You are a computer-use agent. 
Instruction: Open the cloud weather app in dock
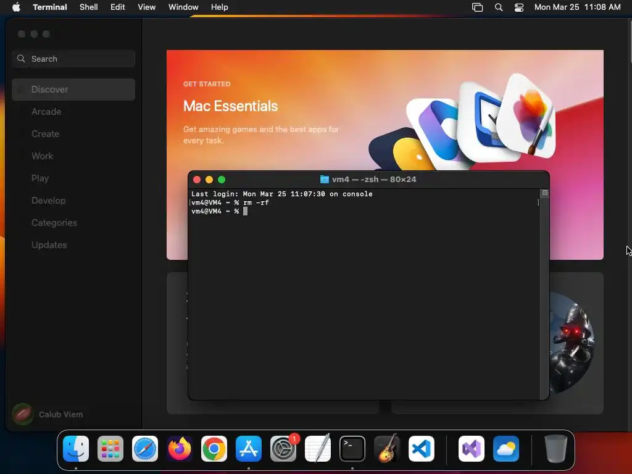[x=506, y=449]
